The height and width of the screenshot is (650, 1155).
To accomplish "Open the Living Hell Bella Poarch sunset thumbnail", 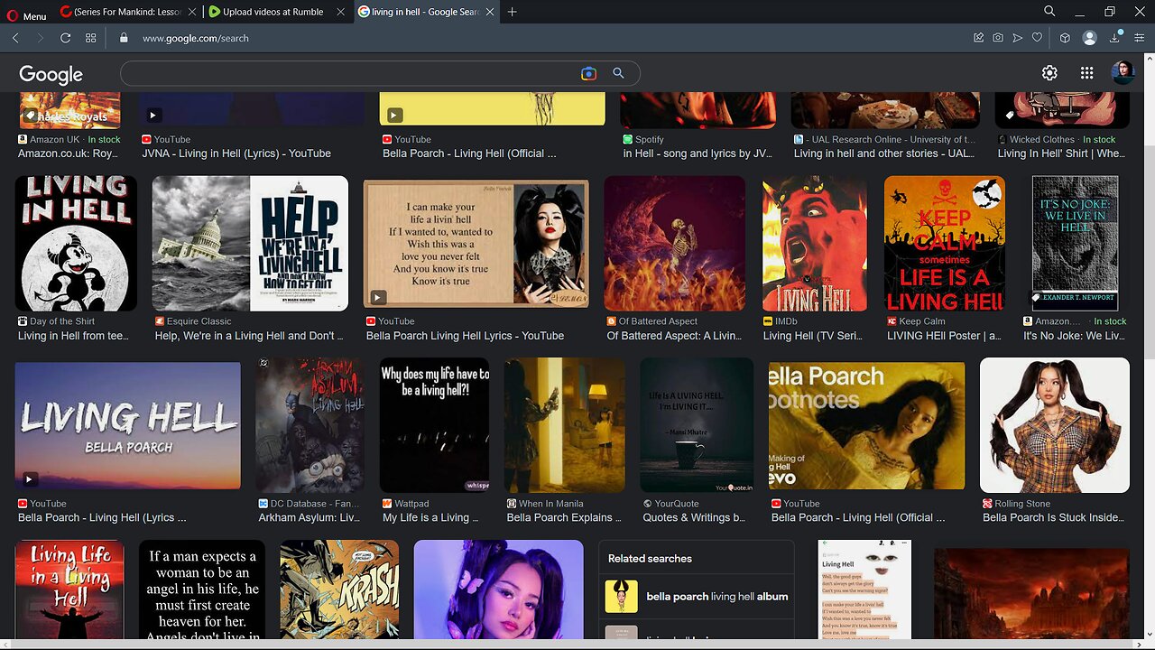I will (x=128, y=426).
